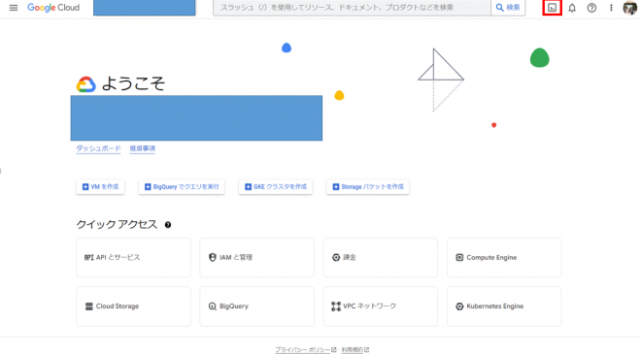The width and height of the screenshot is (641, 354).
Task: Click the Google Cloud logo beside ようこそ
Action: pyautogui.click(x=85, y=84)
